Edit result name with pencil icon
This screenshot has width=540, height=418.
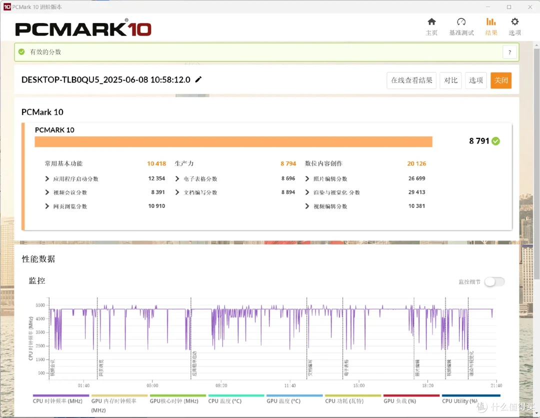coord(198,79)
